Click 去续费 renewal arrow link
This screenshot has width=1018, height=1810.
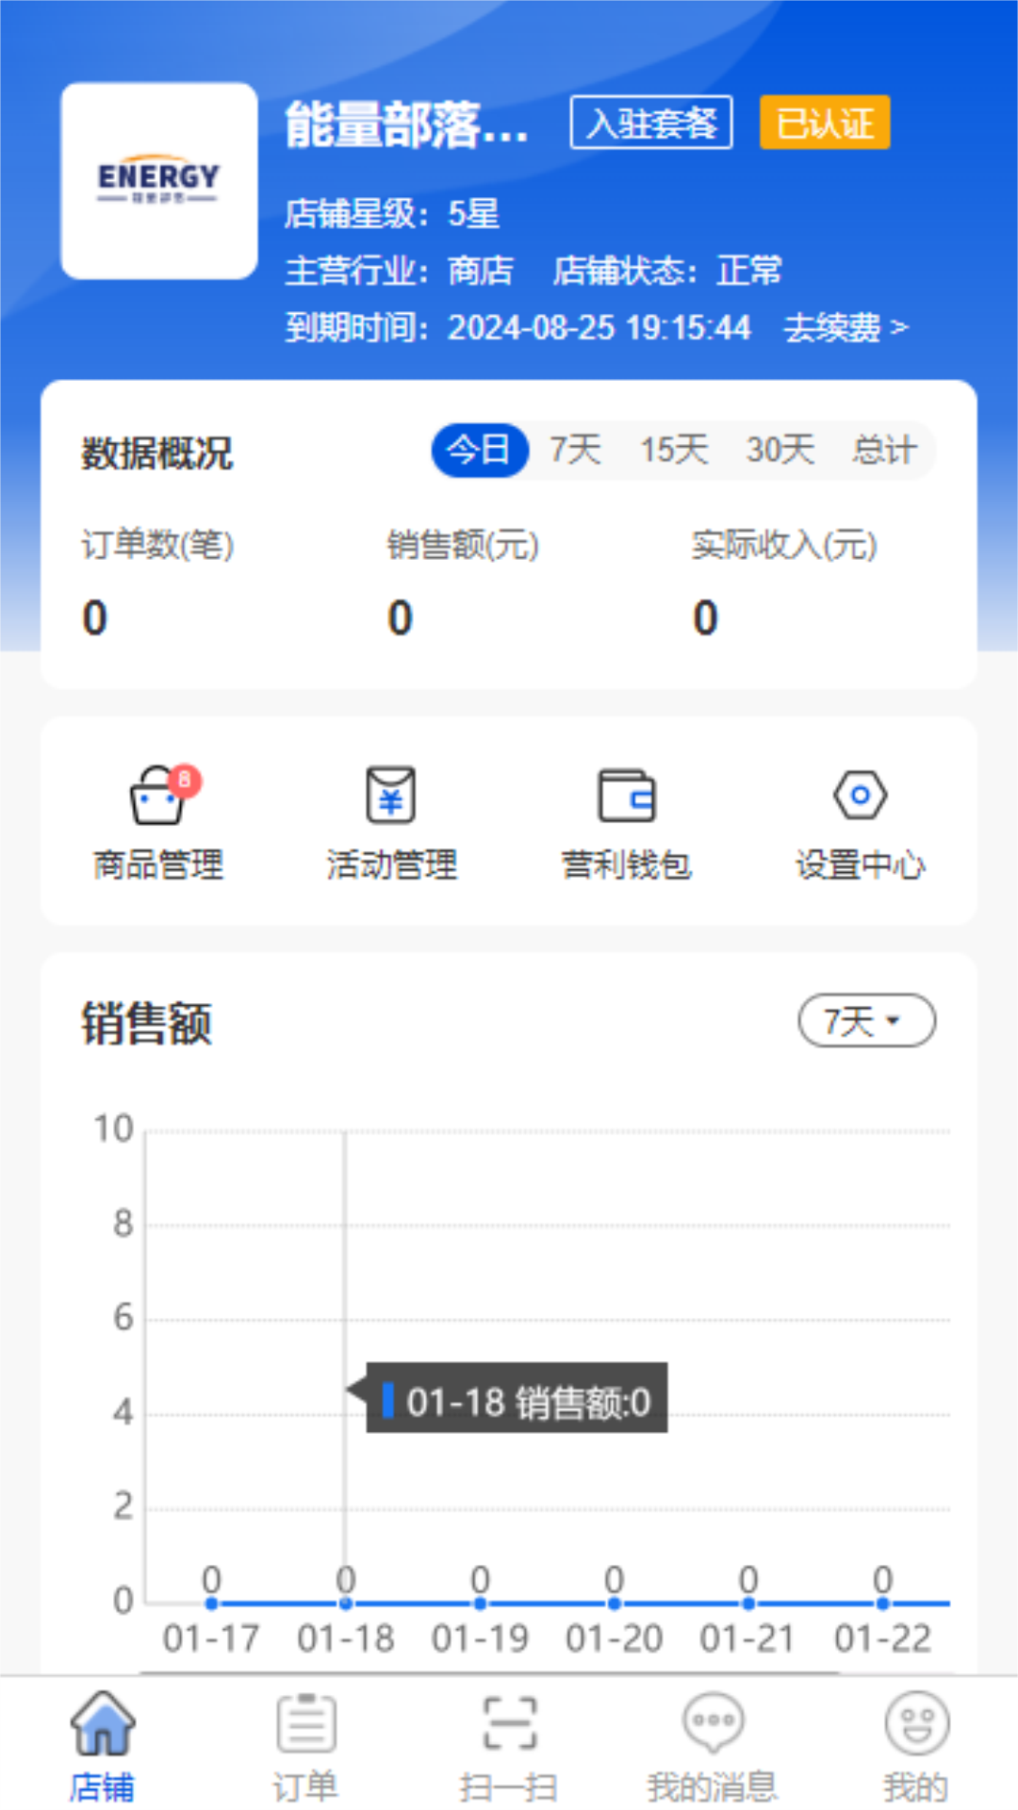[846, 328]
